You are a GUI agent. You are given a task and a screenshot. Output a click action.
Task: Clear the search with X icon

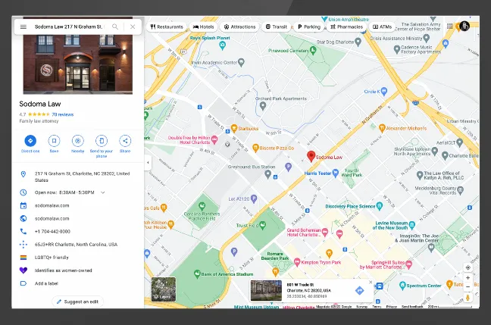point(133,27)
